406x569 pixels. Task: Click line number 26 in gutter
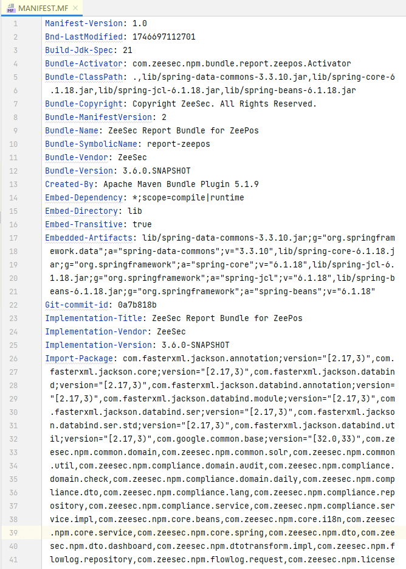[x=15, y=358]
